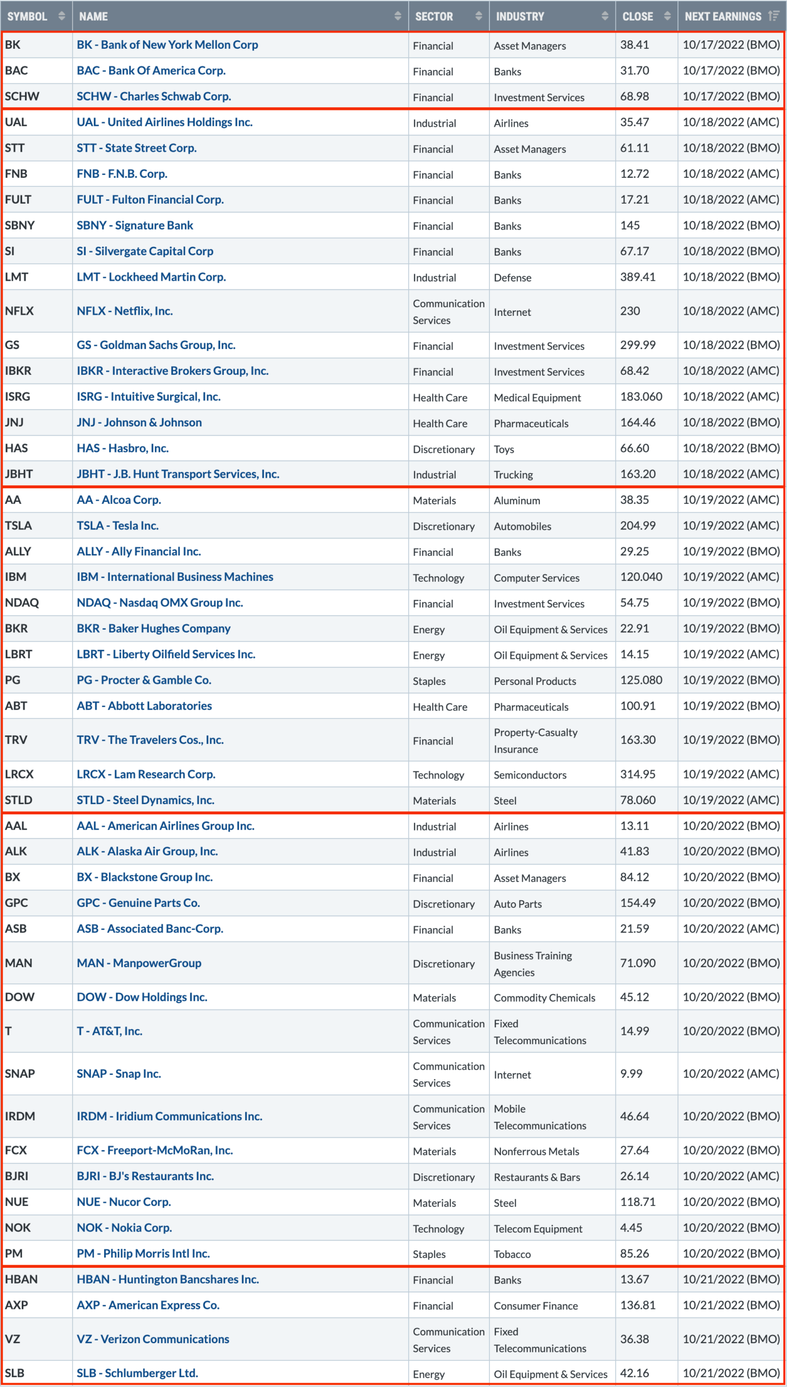Sort by the SYMBOL column arrows
The width and height of the screenshot is (787, 1387).
point(62,16)
